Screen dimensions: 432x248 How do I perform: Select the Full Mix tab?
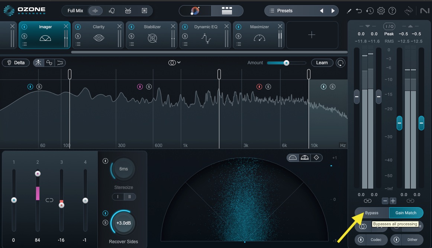pos(75,11)
